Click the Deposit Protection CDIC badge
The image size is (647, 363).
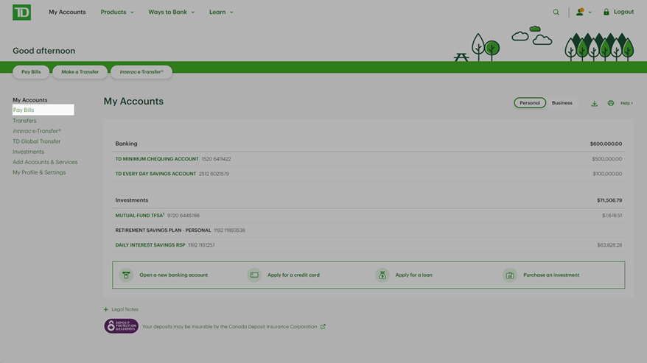(x=122, y=326)
